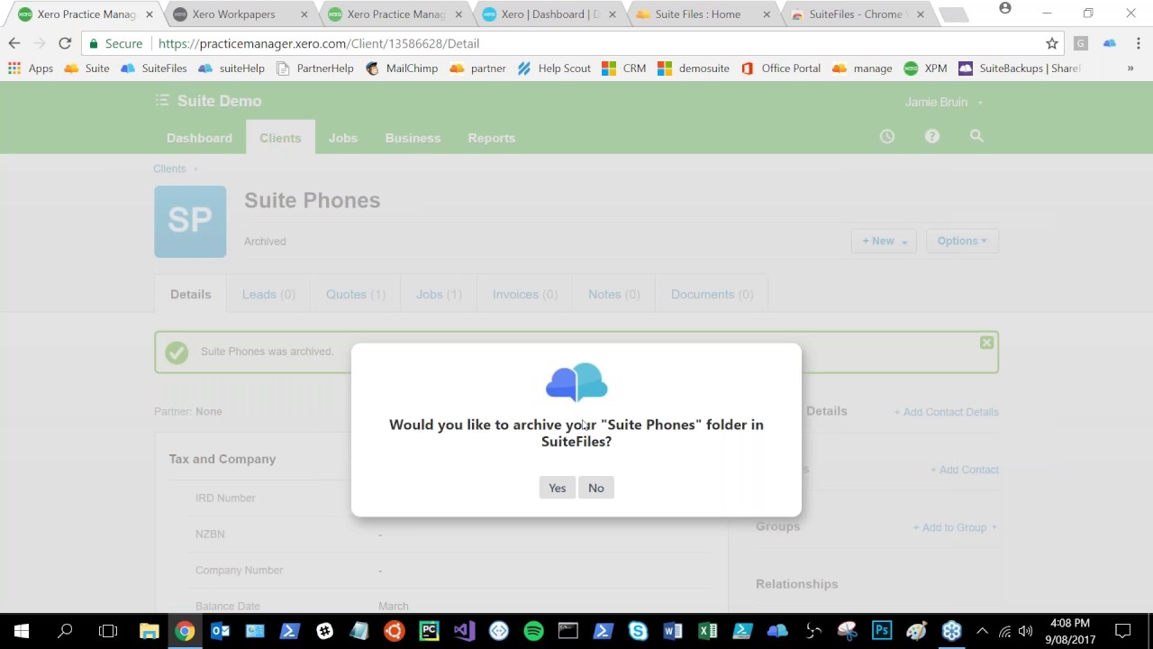Decline archiving with the No button

click(596, 488)
